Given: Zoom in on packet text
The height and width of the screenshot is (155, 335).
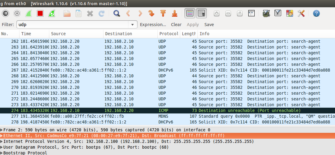Looking at the screenshot, I should click(x=217, y=13).
